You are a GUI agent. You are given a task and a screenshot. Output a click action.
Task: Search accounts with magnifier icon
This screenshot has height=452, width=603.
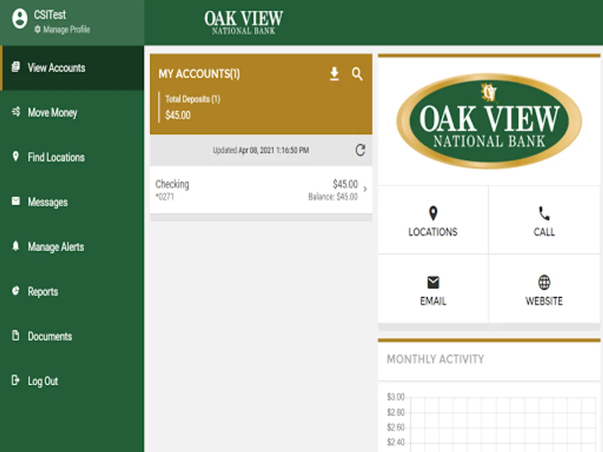[357, 74]
